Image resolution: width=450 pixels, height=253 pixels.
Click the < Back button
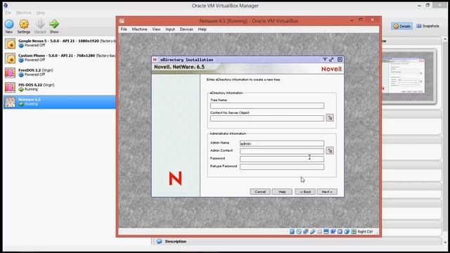click(305, 192)
